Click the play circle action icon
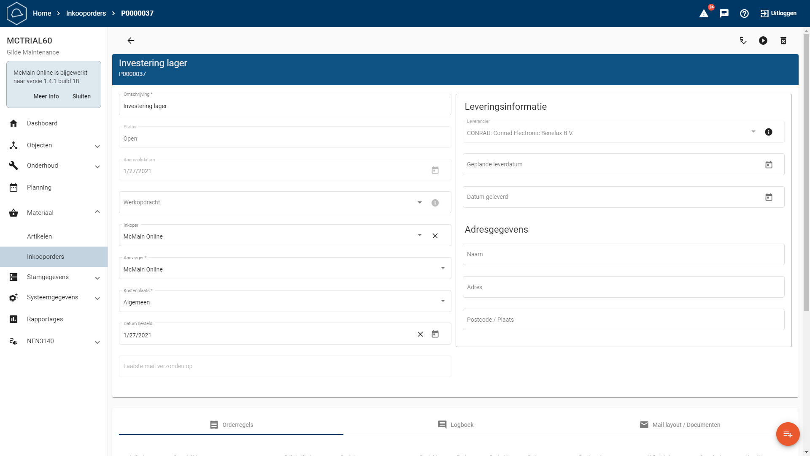 (763, 41)
